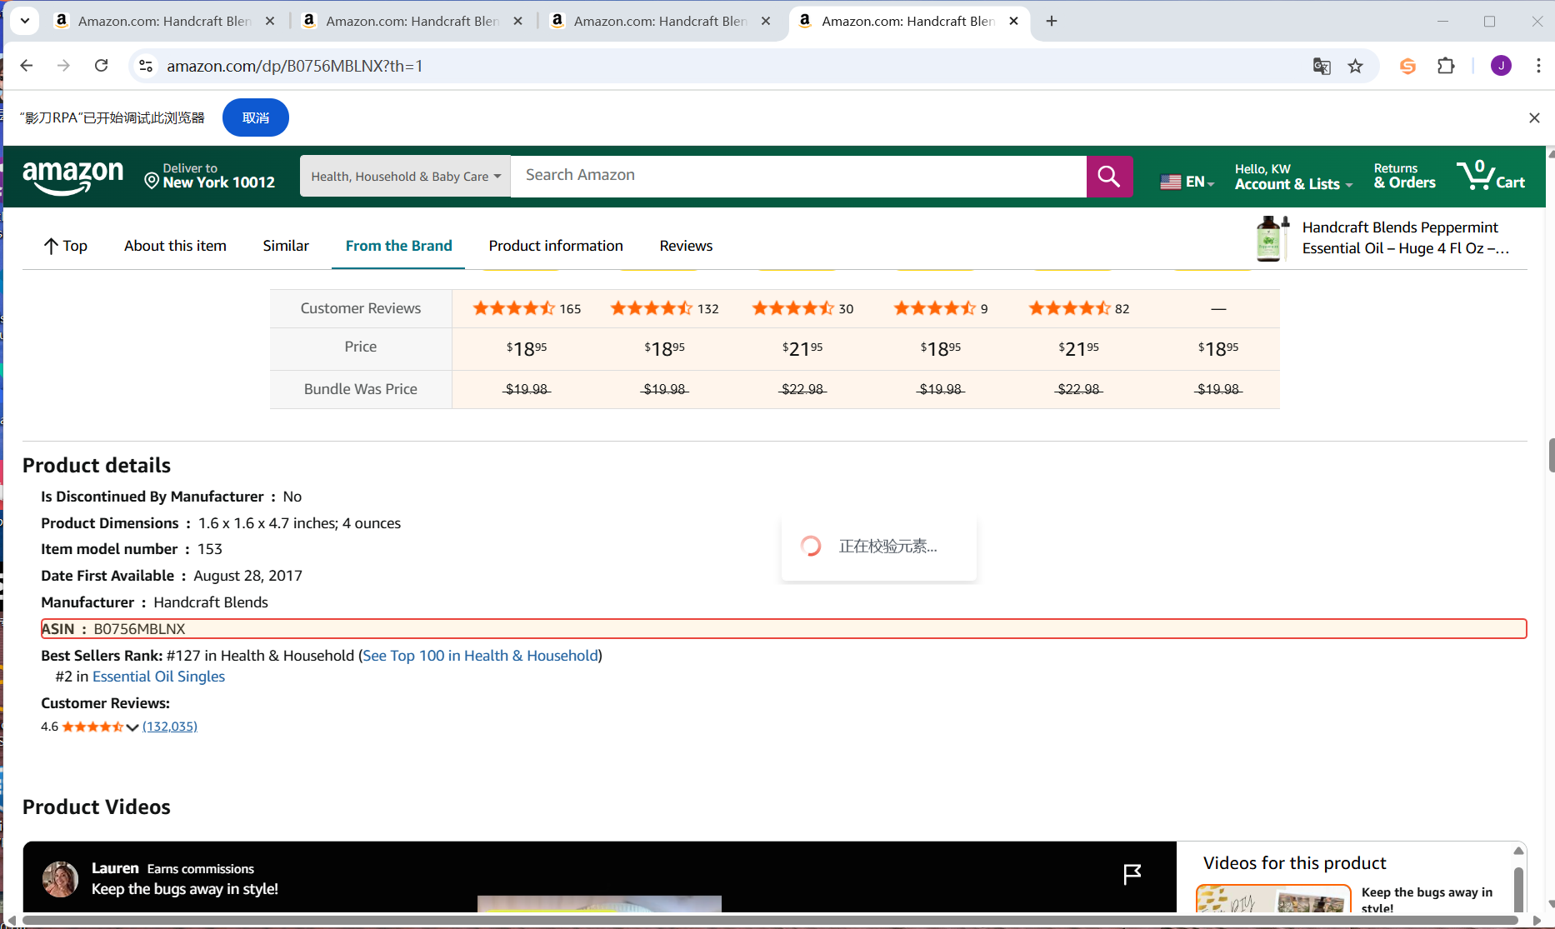Click the videos list scrollbar up arrow
Image resolution: width=1555 pixels, height=929 pixels.
click(x=1518, y=850)
